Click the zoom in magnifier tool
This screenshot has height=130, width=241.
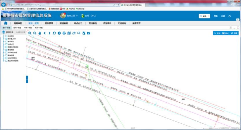30,33
